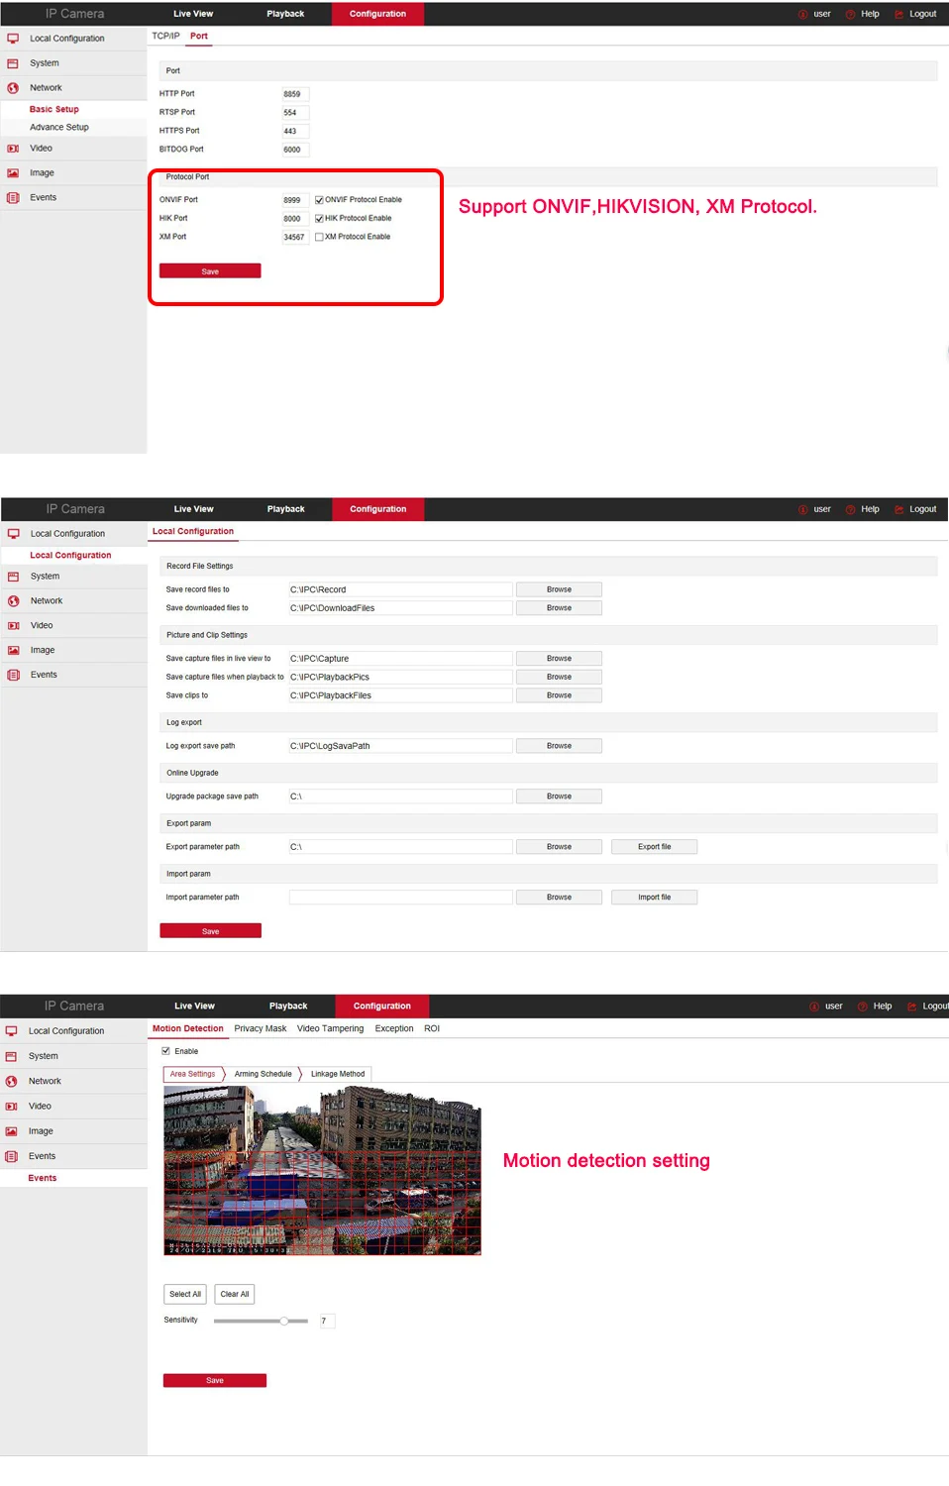Click Save clips to path field

(400, 695)
